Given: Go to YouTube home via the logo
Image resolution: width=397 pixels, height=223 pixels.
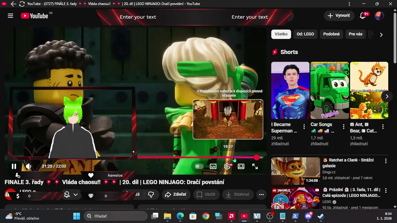Looking at the screenshot, I should tap(34, 16).
